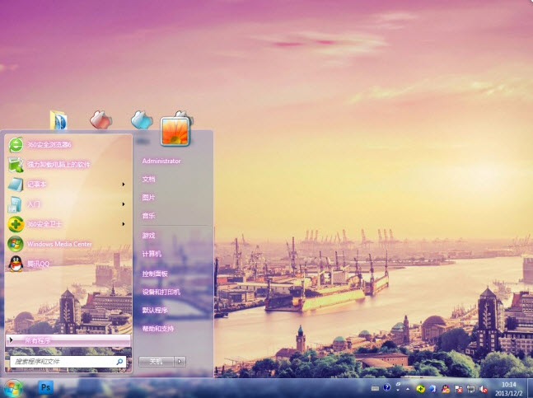Click the blue round tray icon
533x398 pixels.
click(432, 388)
